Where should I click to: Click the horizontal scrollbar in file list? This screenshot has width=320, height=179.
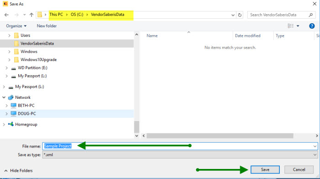pyautogui.click(x=220, y=136)
